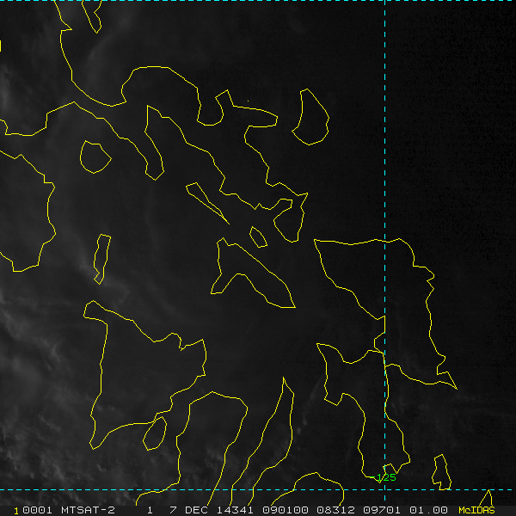Click the 0001 frame position number
The width and height of the screenshot is (516, 516).
tap(37, 510)
